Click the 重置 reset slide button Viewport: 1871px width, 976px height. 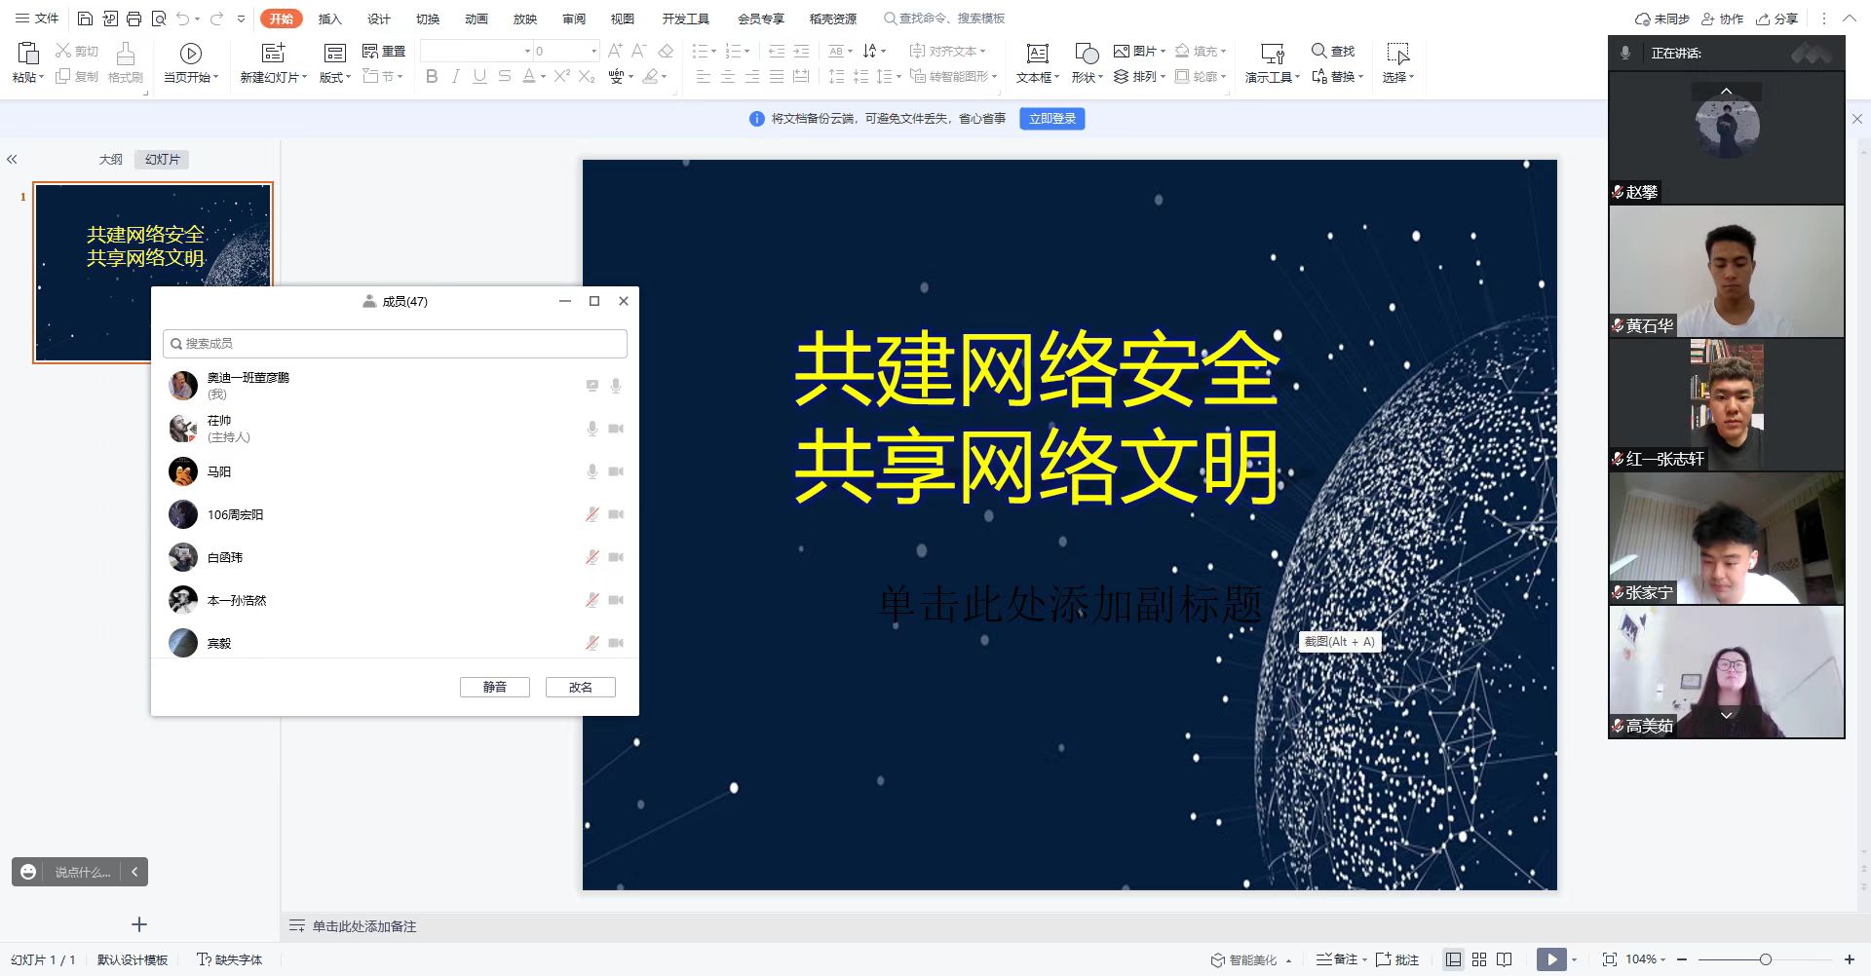[x=384, y=51]
